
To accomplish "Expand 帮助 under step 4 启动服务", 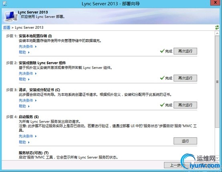I will (24, 142).
